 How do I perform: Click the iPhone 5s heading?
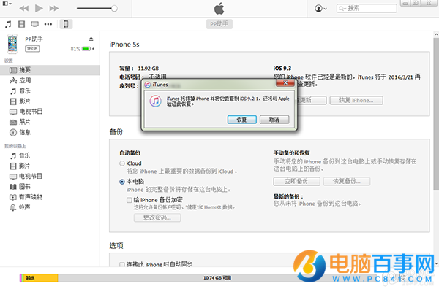click(124, 45)
